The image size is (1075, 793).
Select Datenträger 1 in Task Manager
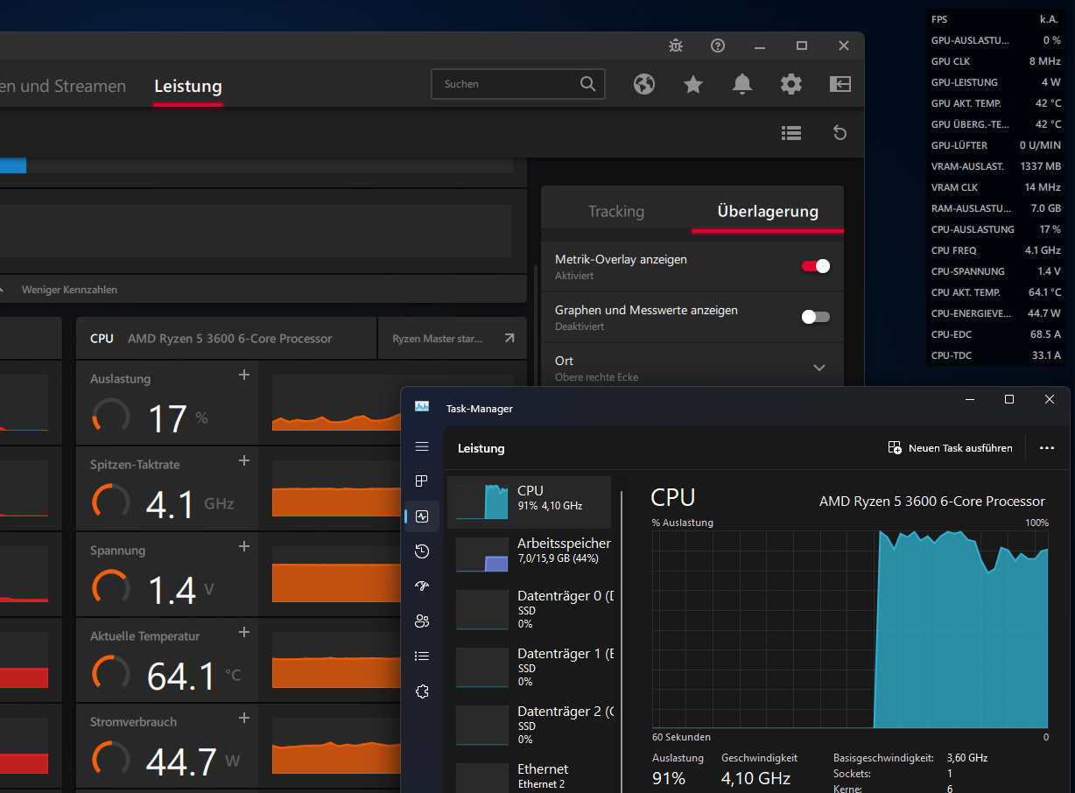(x=530, y=667)
